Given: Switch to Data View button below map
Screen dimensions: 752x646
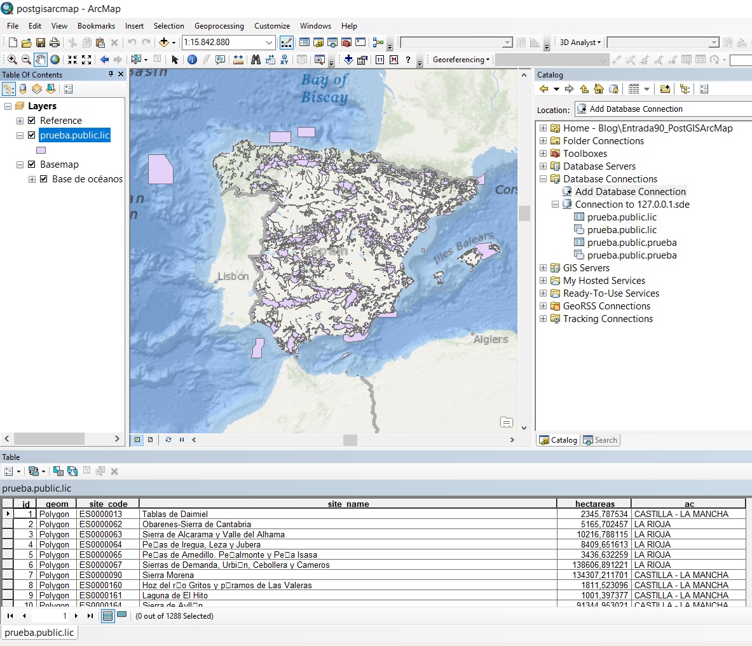Looking at the screenshot, I should 138,440.
